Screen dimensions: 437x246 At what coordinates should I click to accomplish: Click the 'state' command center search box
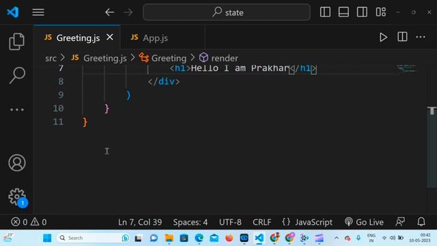227,12
